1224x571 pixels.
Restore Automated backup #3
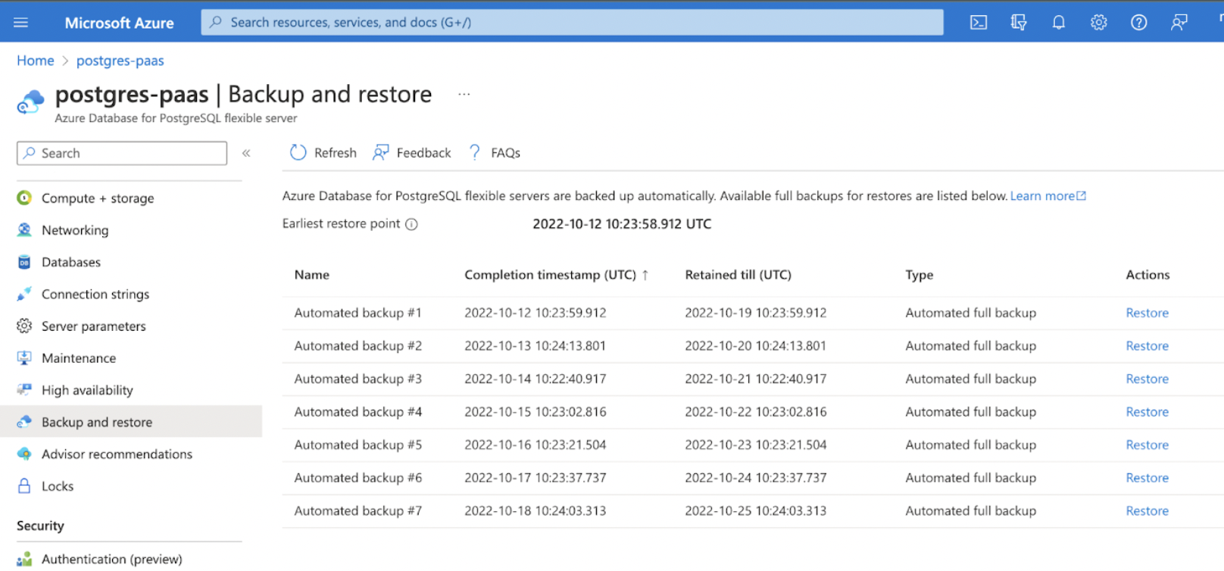[1147, 379]
